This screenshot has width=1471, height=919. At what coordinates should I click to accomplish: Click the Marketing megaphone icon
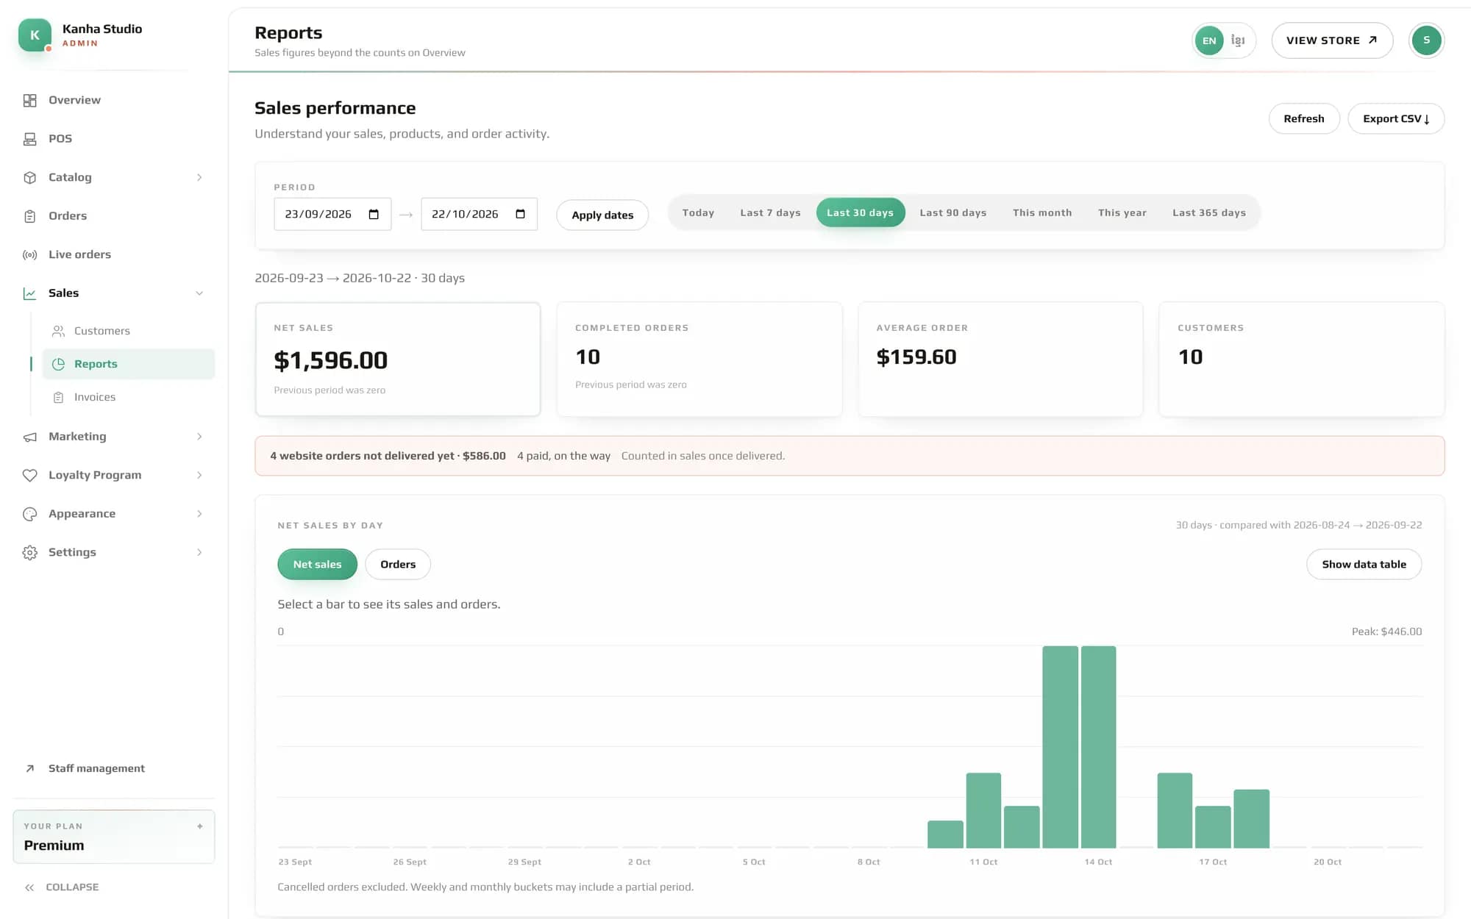point(29,437)
